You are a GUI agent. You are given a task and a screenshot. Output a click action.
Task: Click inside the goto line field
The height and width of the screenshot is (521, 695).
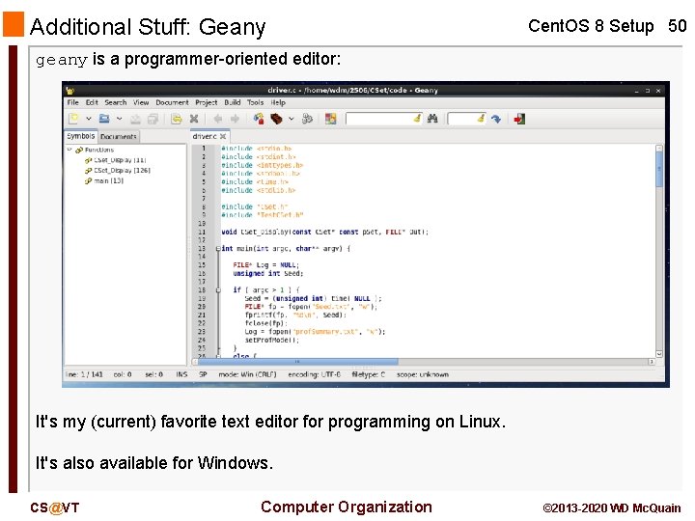tap(461, 119)
